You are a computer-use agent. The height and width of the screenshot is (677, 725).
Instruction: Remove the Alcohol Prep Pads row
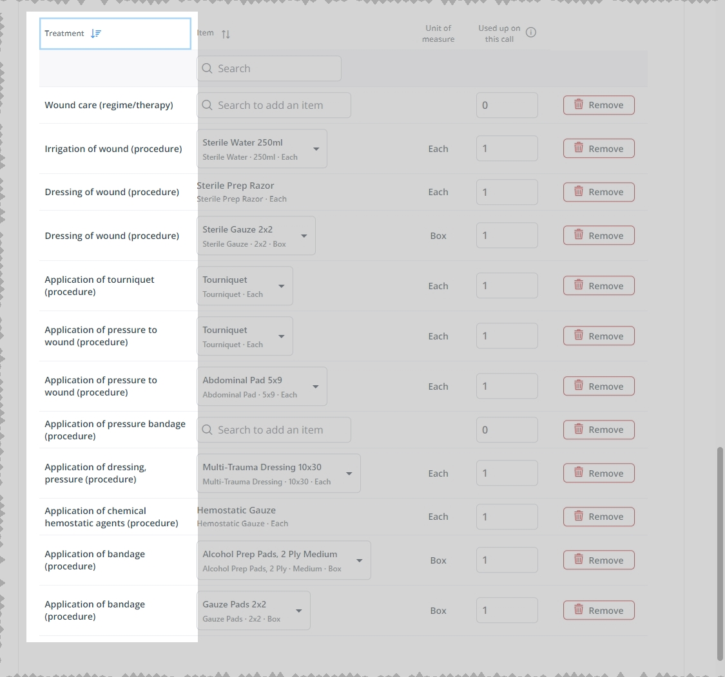coord(599,560)
